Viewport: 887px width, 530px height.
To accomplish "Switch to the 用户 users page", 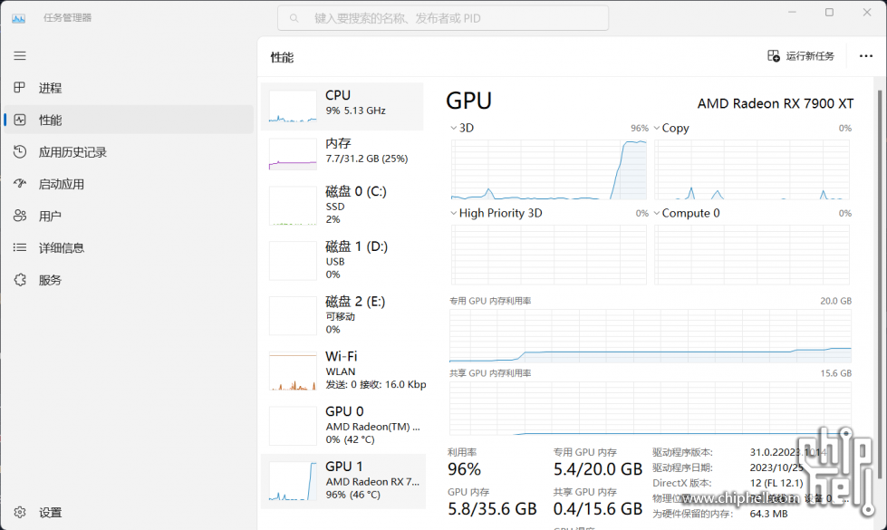I will (x=50, y=216).
